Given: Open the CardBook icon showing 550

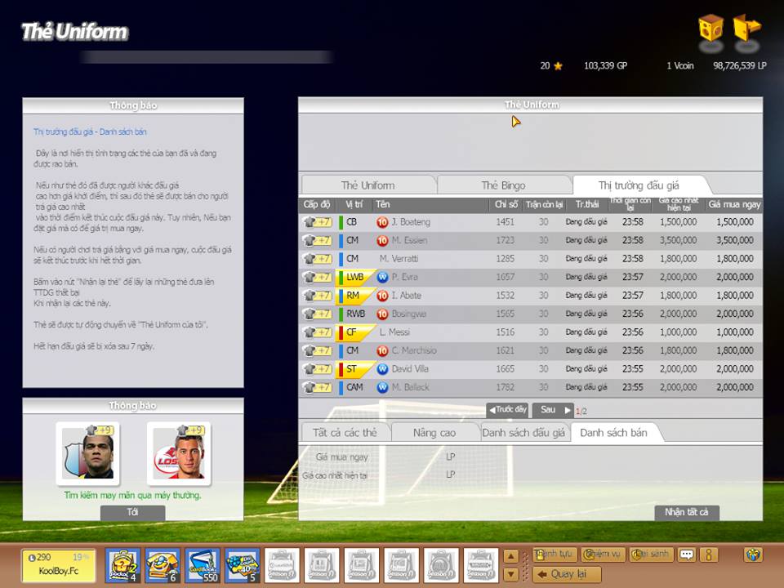Looking at the screenshot, I should [200, 565].
